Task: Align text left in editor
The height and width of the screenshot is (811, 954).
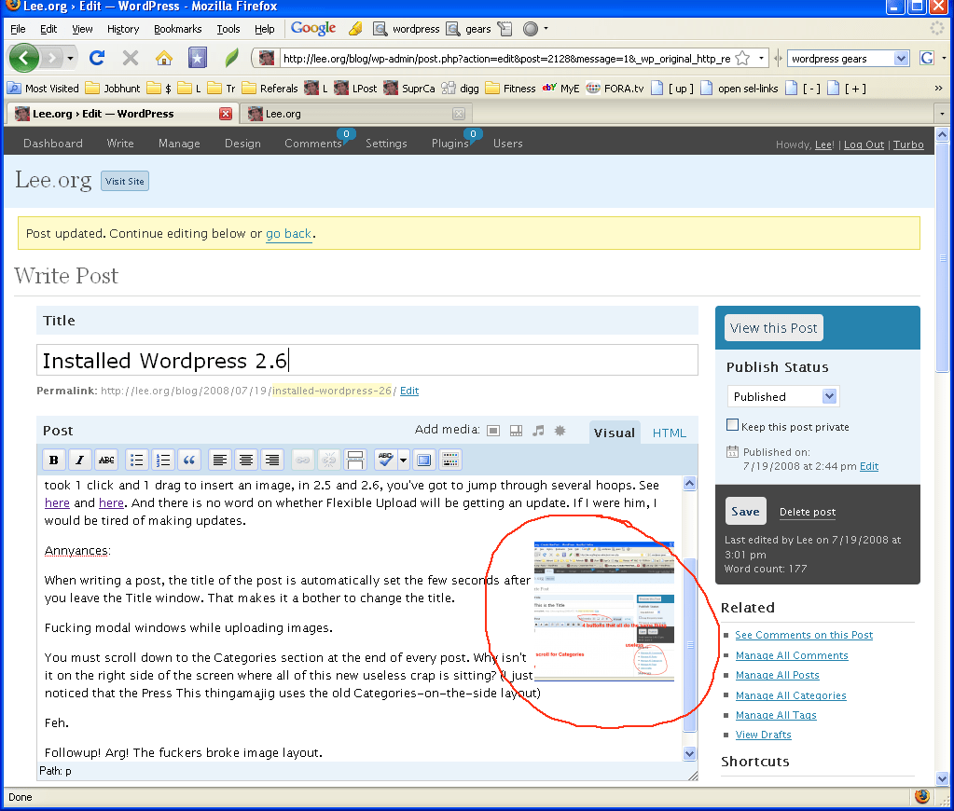Action: click(220, 460)
